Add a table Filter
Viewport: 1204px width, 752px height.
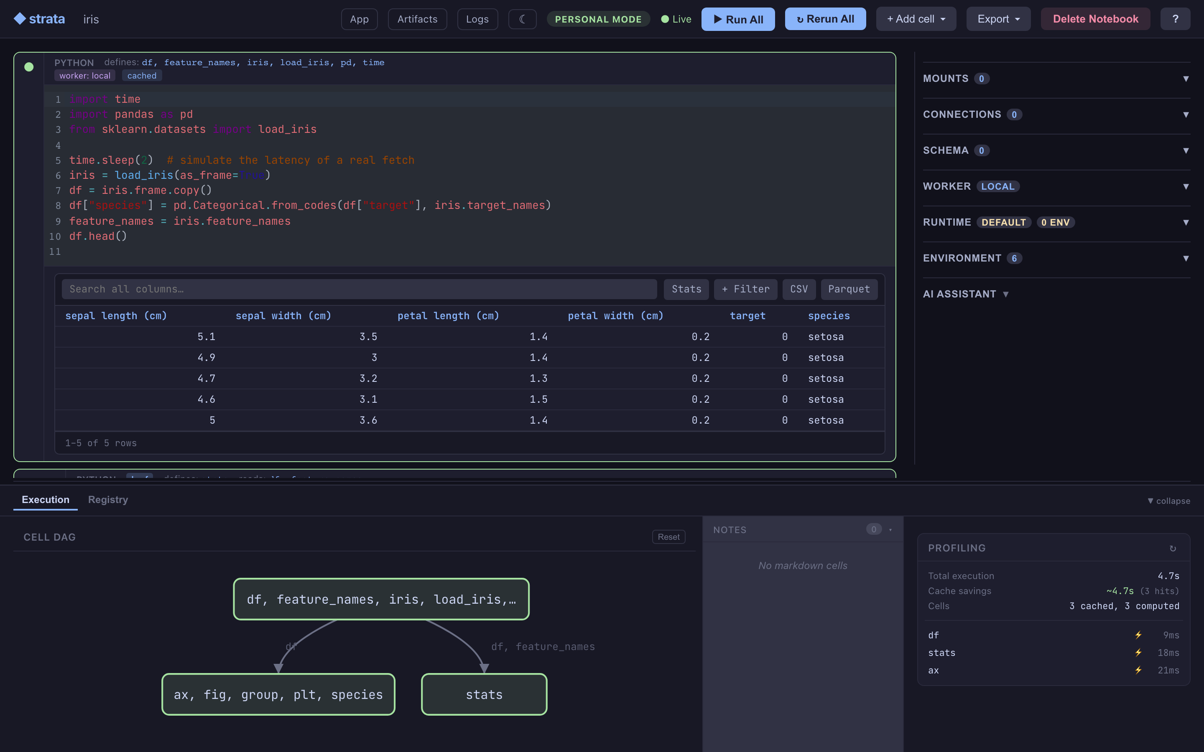(745, 290)
